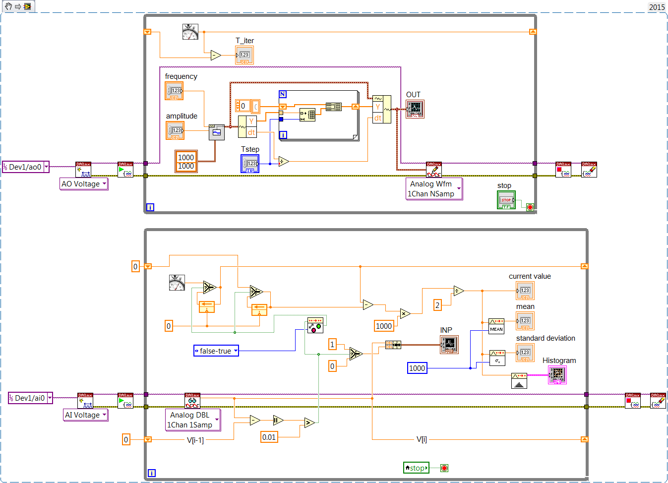The image size is (668, 483).
Task: Select the Tstep numeric indicator
Action: (250, 164)
